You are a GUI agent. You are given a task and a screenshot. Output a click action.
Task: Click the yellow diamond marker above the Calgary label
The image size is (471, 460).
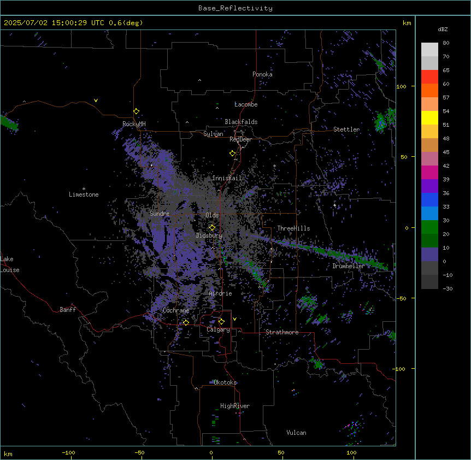[221, 322]
